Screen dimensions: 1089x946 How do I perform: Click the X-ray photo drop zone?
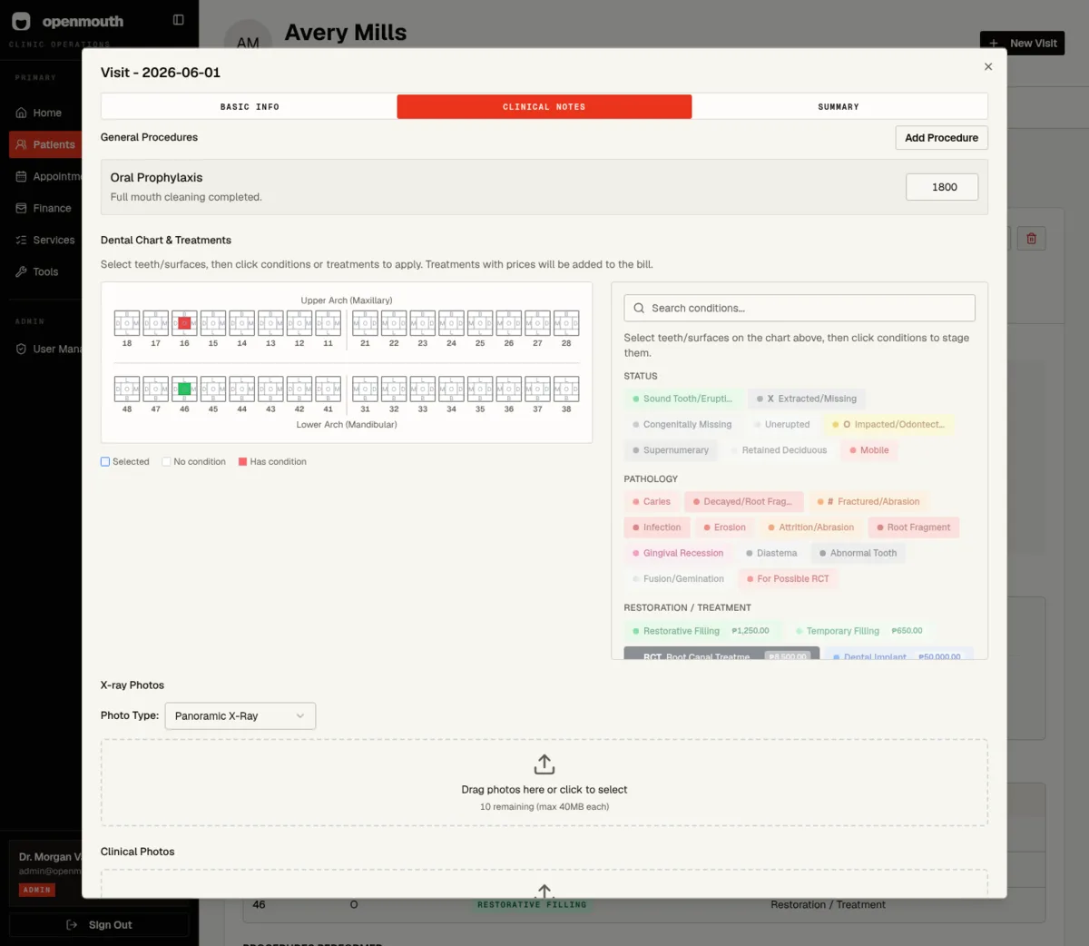point(544,783)
